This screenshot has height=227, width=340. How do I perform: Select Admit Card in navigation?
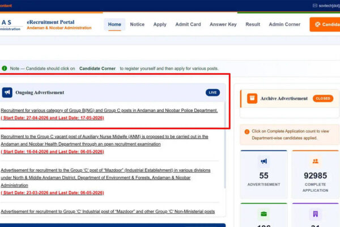pyautogui.click(x=188, y=24)
